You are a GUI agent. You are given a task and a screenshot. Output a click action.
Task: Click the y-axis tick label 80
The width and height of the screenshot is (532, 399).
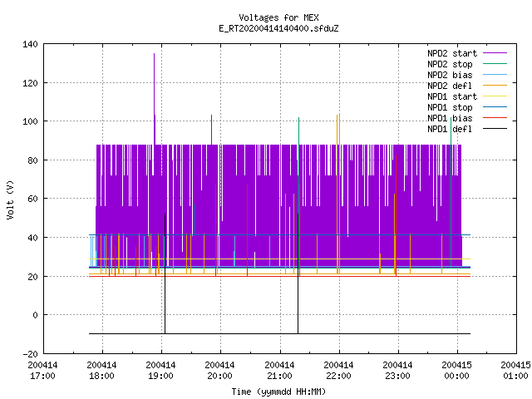(32, 160)
